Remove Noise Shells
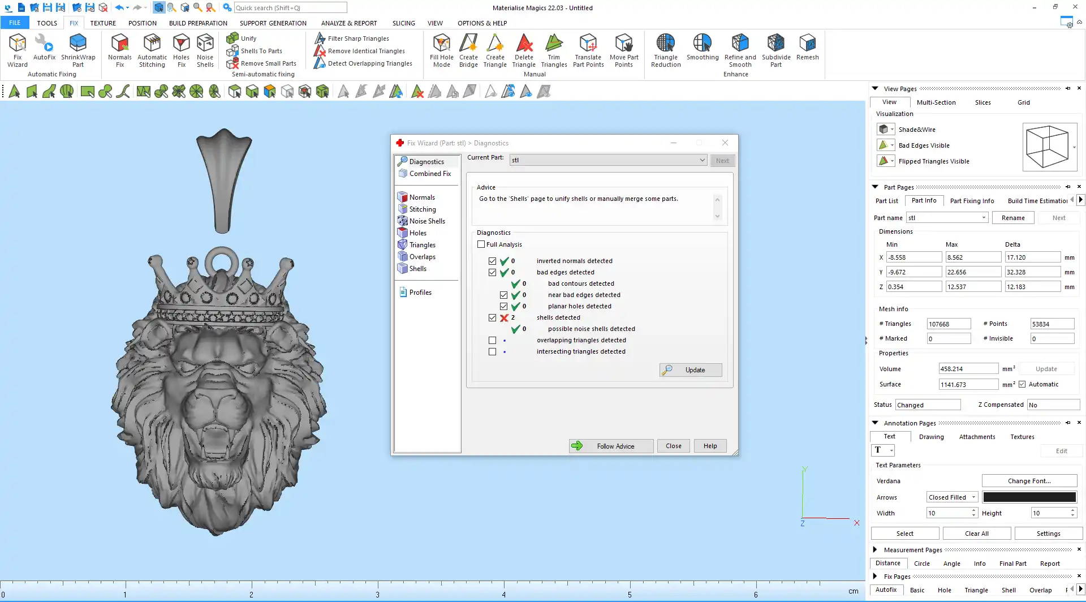 coord(205,50)
